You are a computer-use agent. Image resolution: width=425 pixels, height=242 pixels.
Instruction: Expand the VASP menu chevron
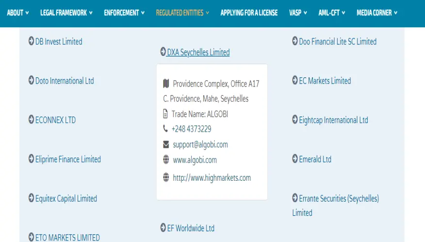point(306,13)
